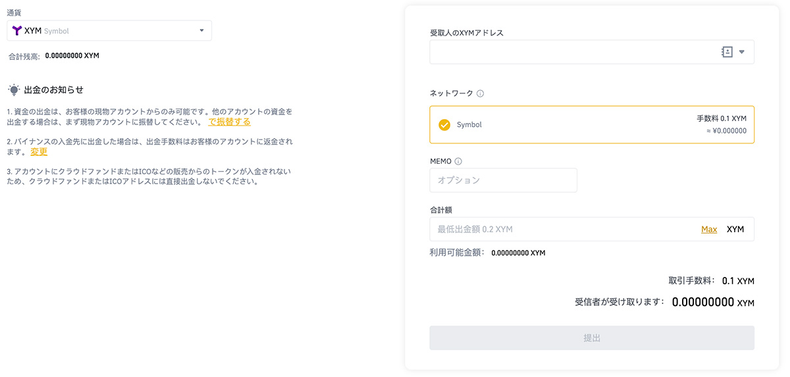Click the MEMO info icon
The width and height of the screenshot is (790, 377).
pyautogui.click(x=458, y=161)
